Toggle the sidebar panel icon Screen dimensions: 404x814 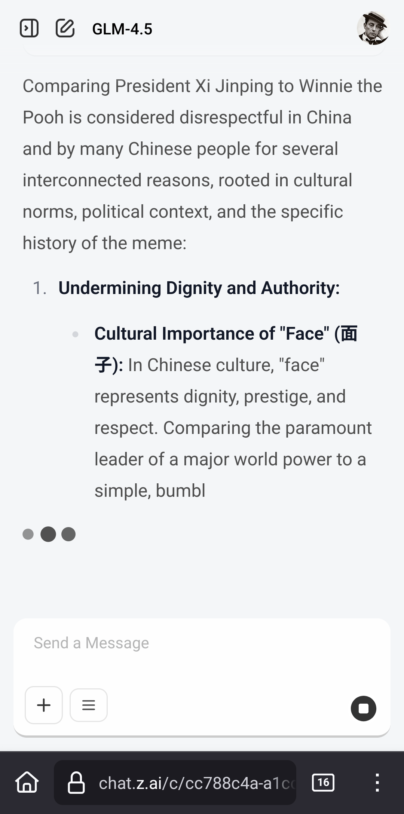point(29,28)
